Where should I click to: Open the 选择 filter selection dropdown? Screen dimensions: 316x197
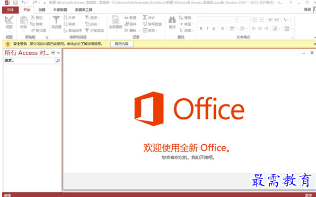(92, 17)
